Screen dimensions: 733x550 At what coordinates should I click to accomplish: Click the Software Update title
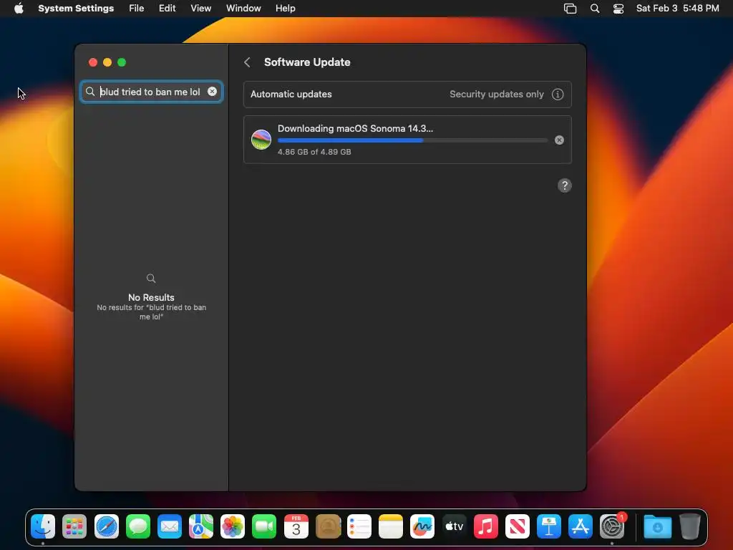pos(307,62)
